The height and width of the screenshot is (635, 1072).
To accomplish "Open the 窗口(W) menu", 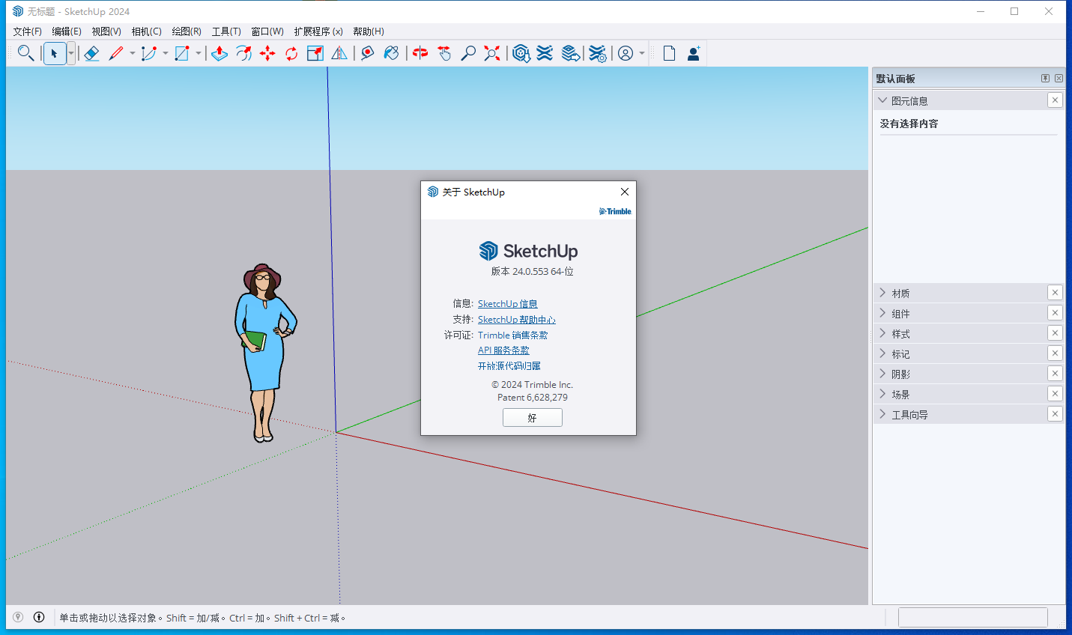I will 267,31.
